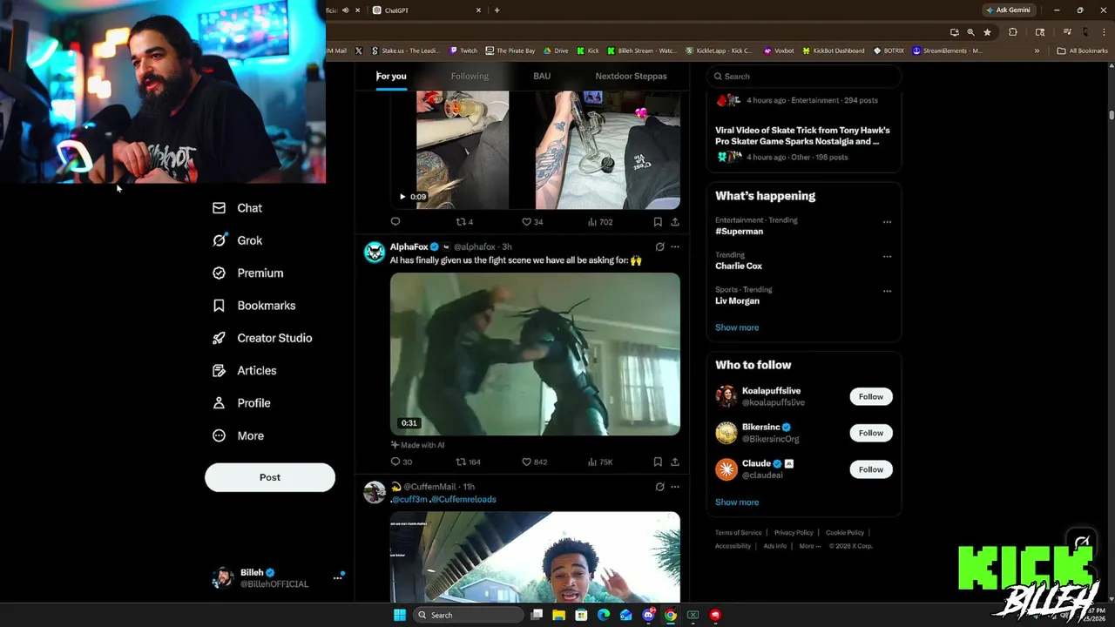1115x627 pixels.
Task: Click the X search field
Action: pos(803,76)
